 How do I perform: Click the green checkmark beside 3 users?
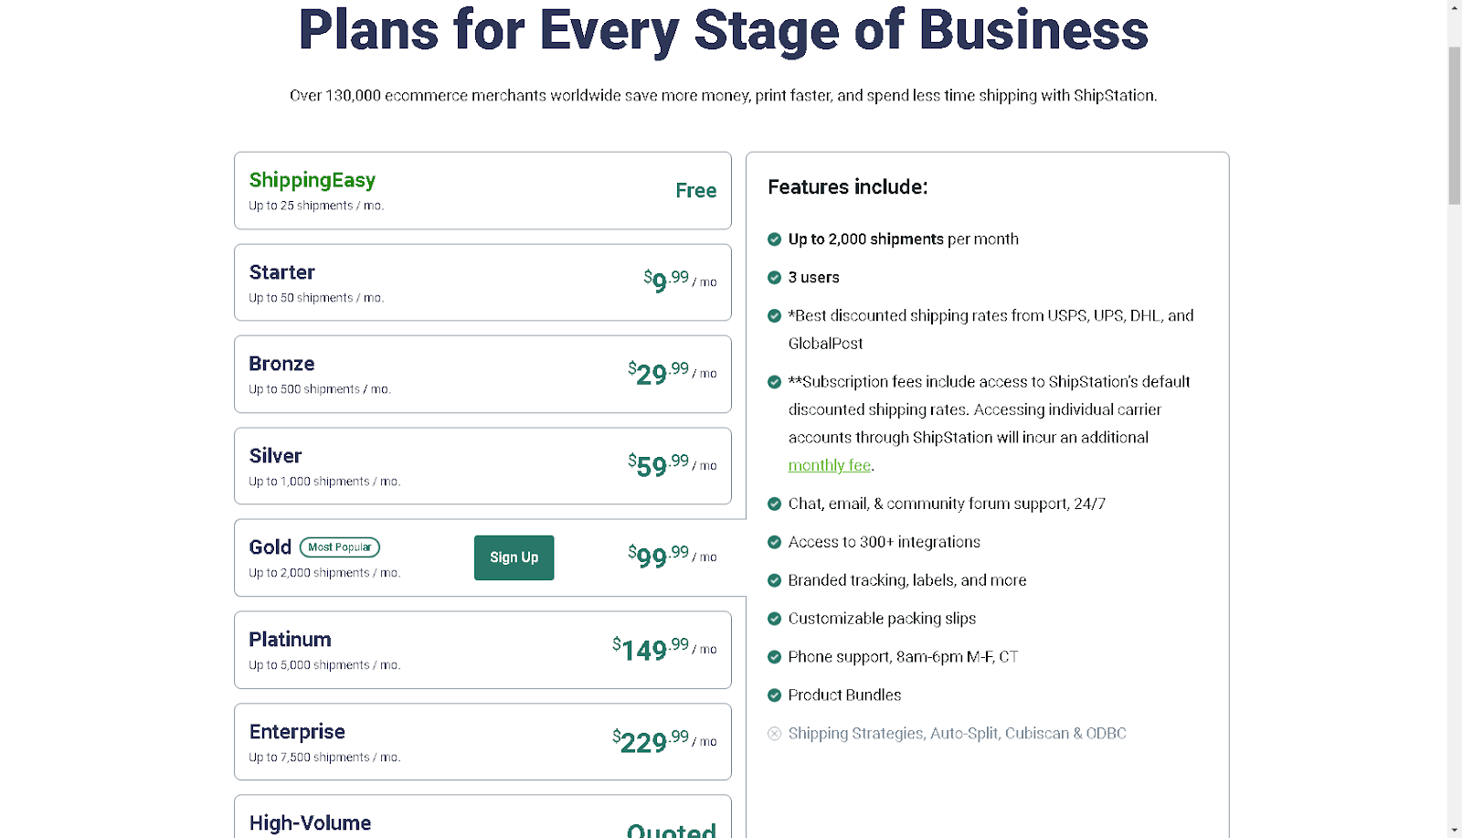(774, 278)
